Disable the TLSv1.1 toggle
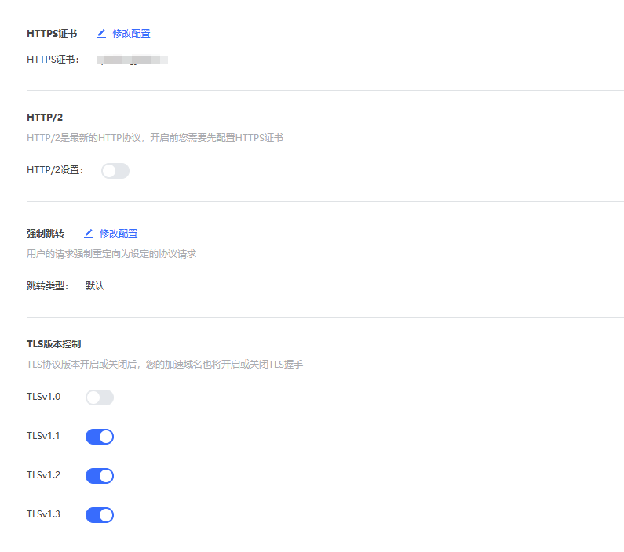The height and width of the screenshot is (552, 624). point(100,437)
